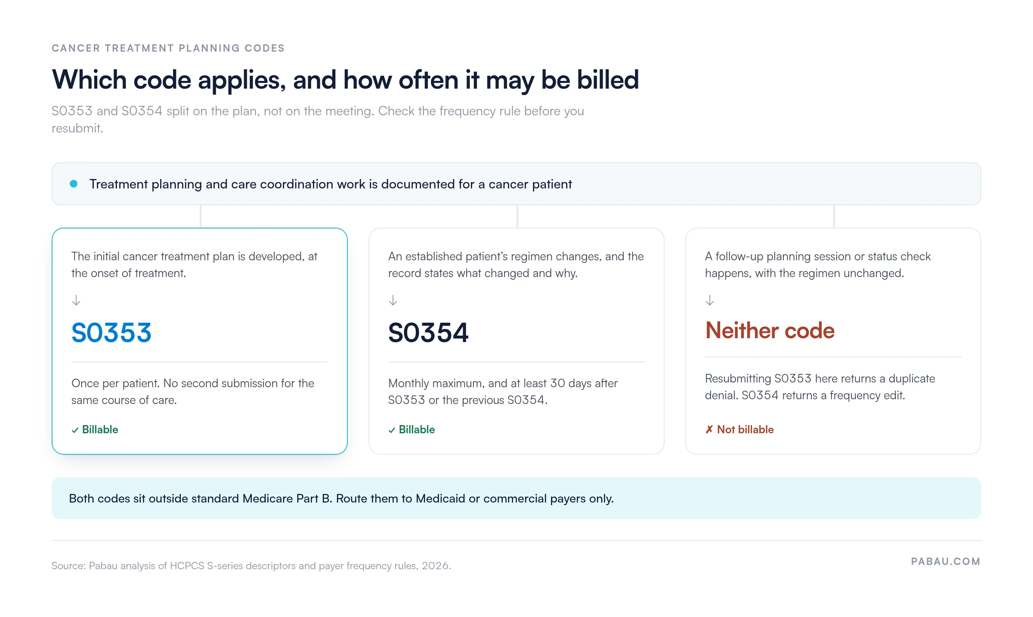
Task: Select the blue S0353 code heading
Action: click(x=111, y=333)
